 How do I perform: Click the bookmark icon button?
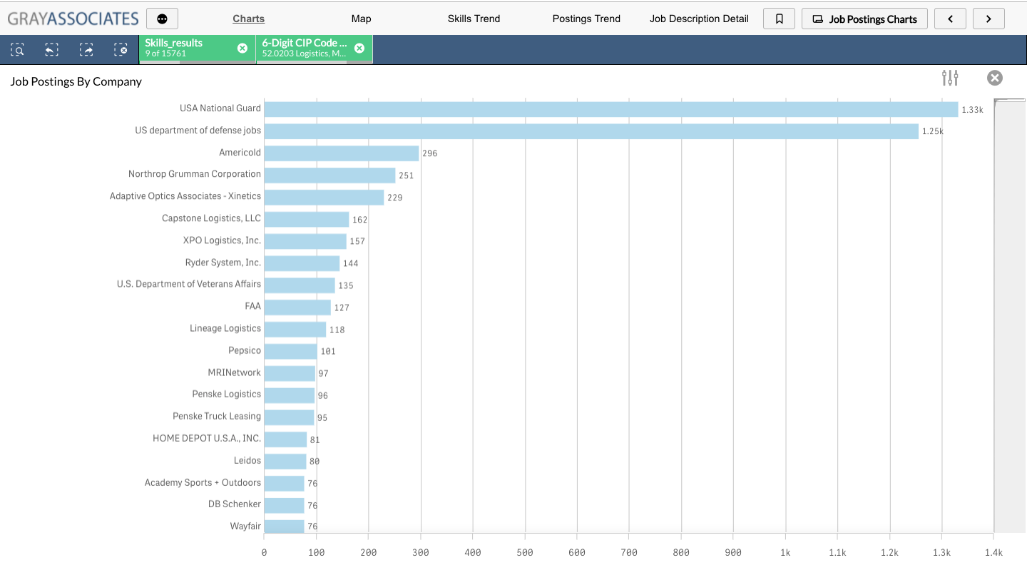click(779, 19)
